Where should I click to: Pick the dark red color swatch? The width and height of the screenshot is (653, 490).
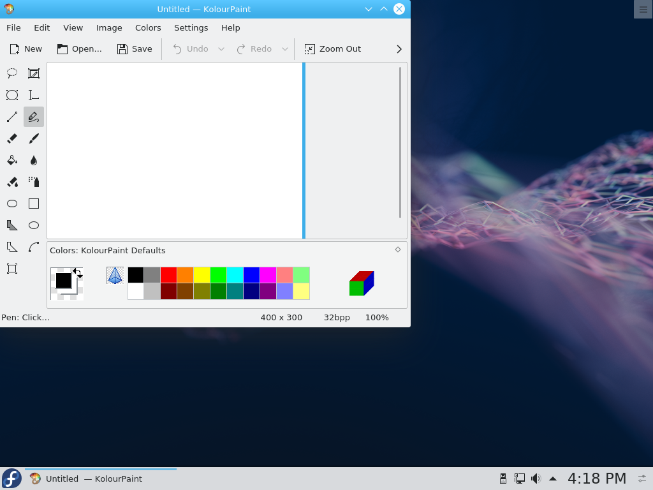tap(168, 291)
